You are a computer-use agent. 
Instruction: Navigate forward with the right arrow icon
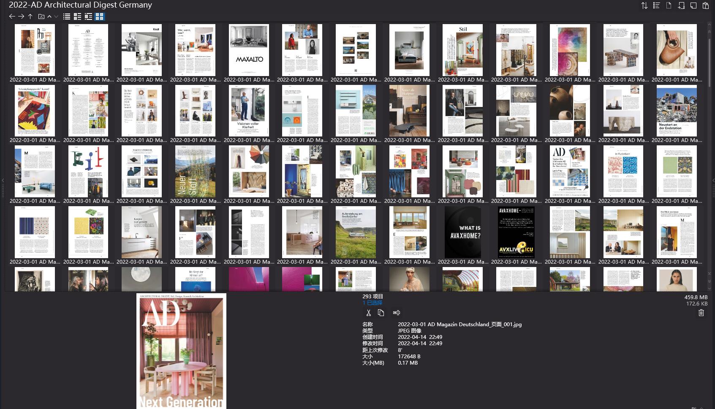click(x=20, y=16)
